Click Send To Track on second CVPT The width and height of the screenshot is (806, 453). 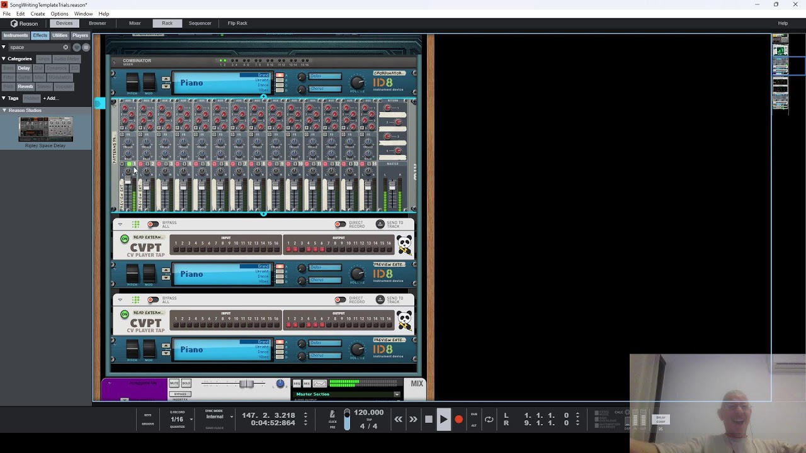coord(380,299)
